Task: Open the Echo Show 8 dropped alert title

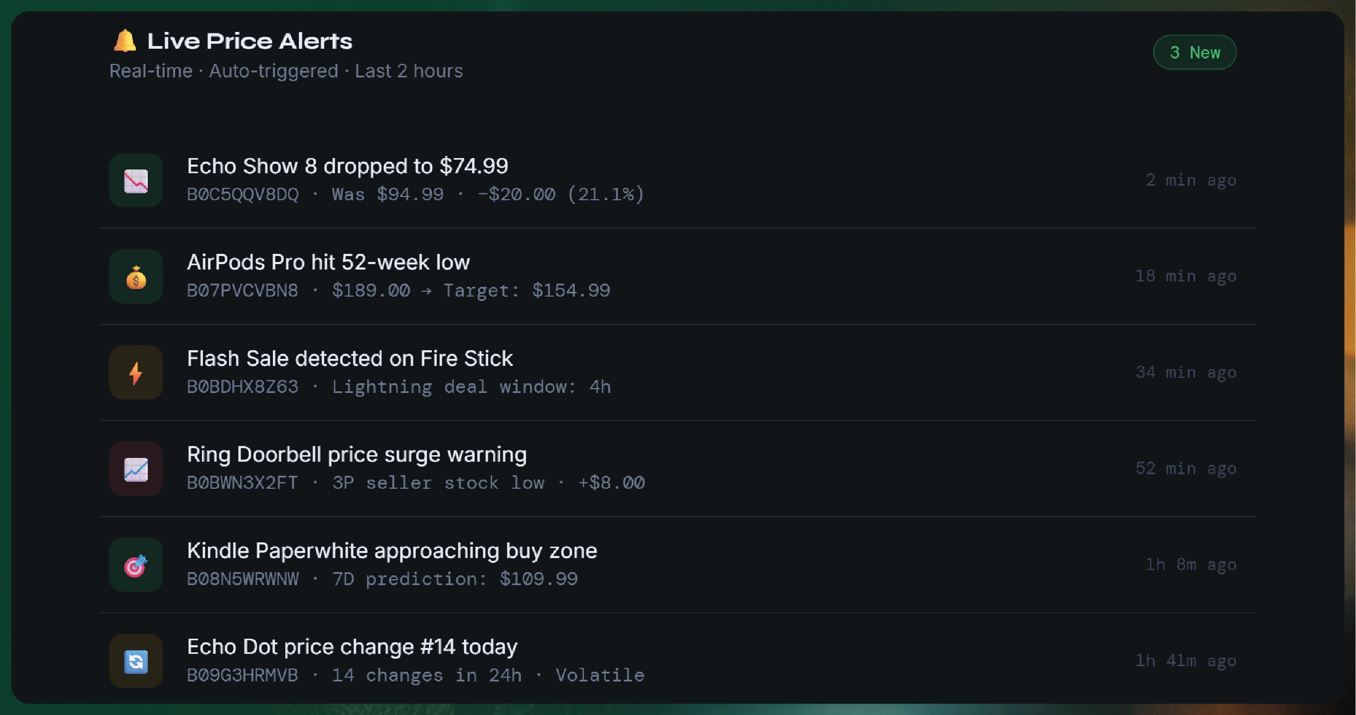Action: [x=347, y=166]
